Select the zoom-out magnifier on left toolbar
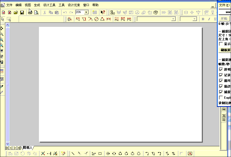The height and width of the screenshot is (157, 231). (x=2, y=45)
